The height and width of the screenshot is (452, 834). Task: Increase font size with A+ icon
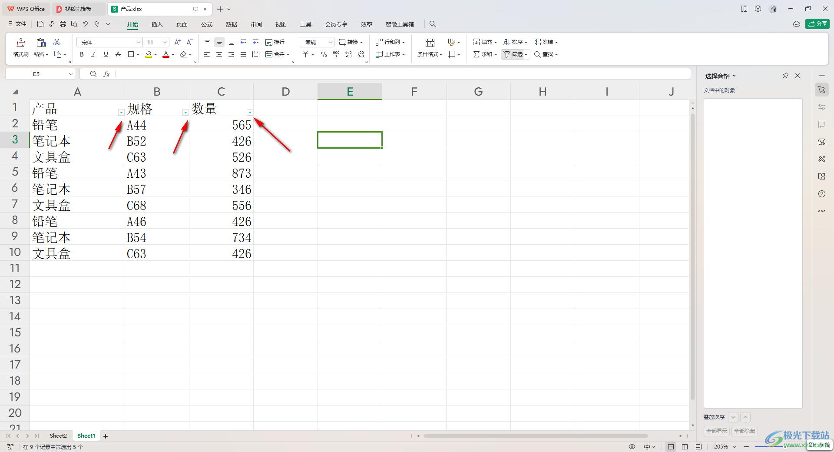[177, 42]
